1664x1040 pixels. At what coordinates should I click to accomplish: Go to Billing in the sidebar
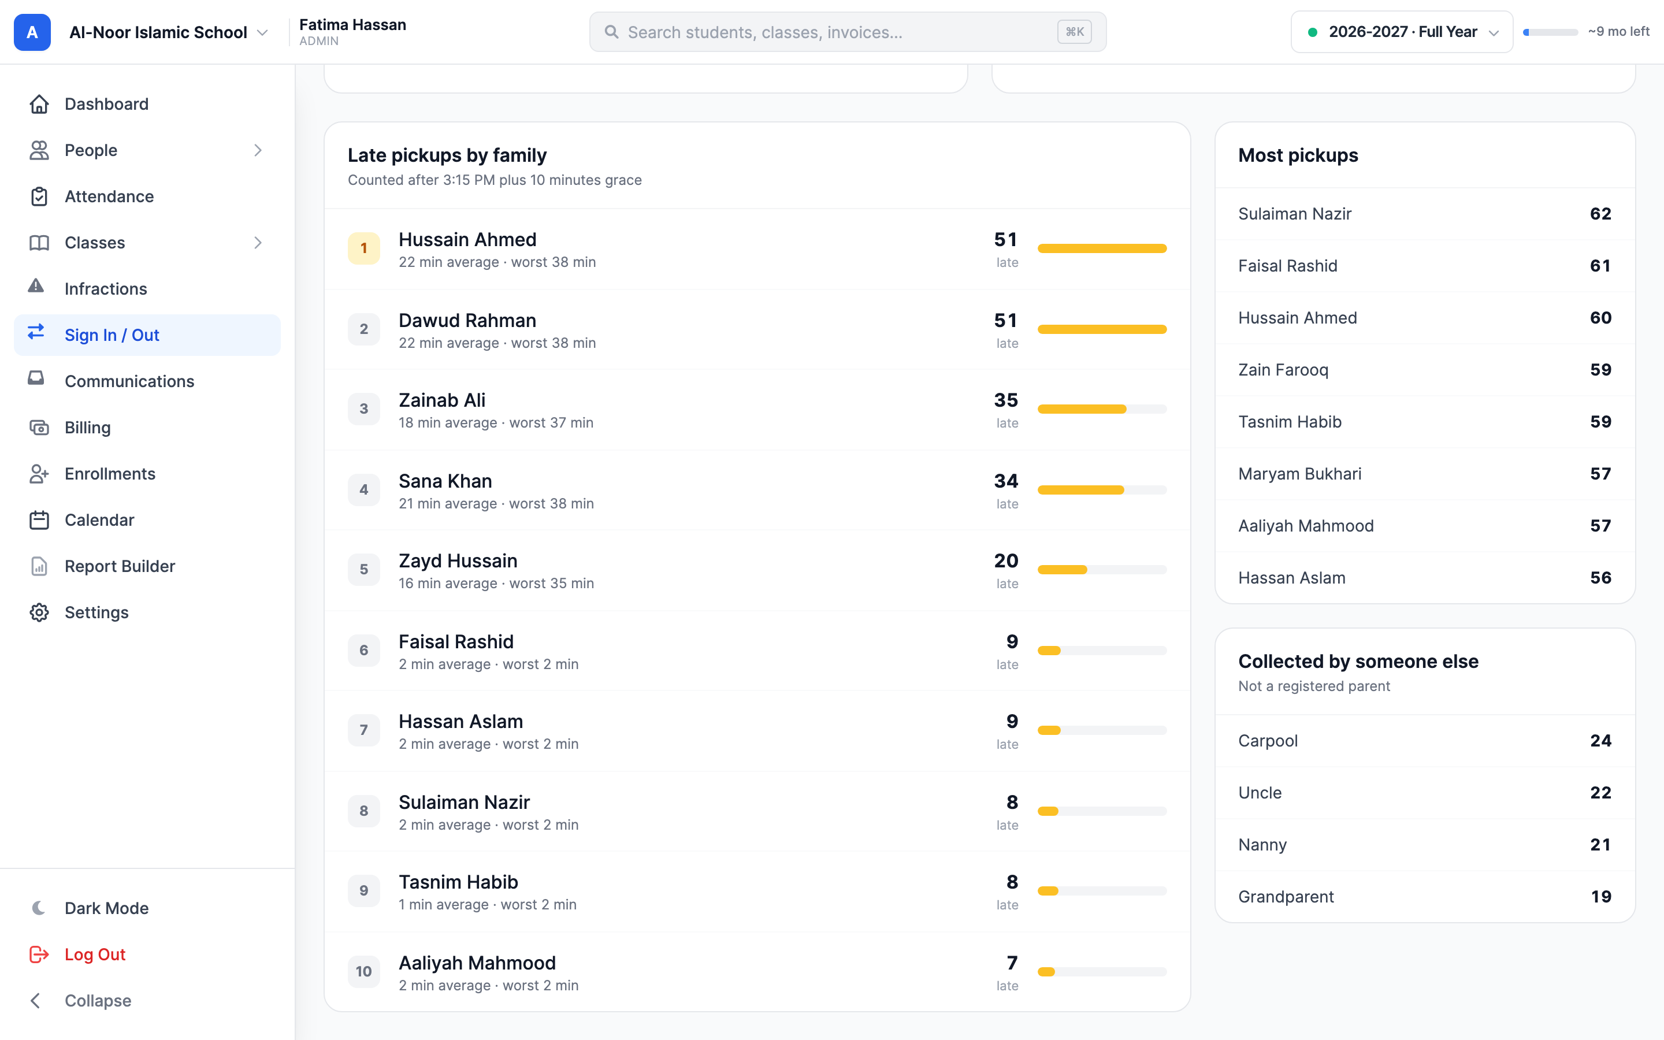coord(147,427)
